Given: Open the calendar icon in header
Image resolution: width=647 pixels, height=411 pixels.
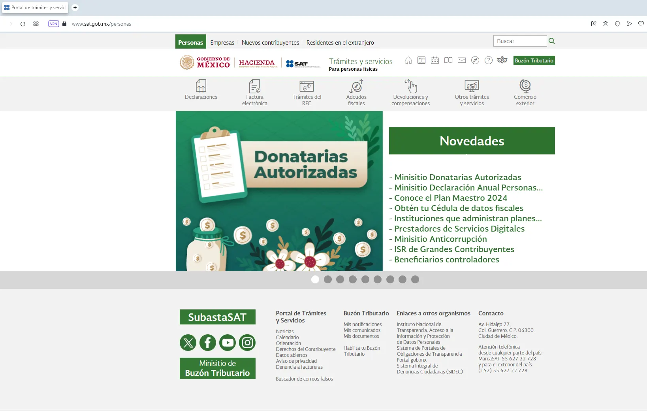Looking at the screenshot, I should pos(435,60).
